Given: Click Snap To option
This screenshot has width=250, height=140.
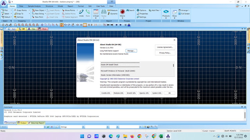Looking at the screenshot, I should [19, 14].
